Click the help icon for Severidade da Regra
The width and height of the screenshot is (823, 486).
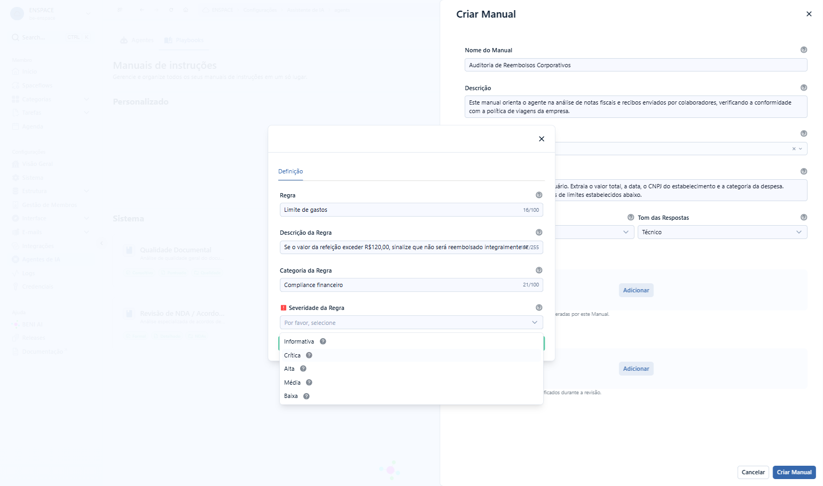click(x=539, y=308)
